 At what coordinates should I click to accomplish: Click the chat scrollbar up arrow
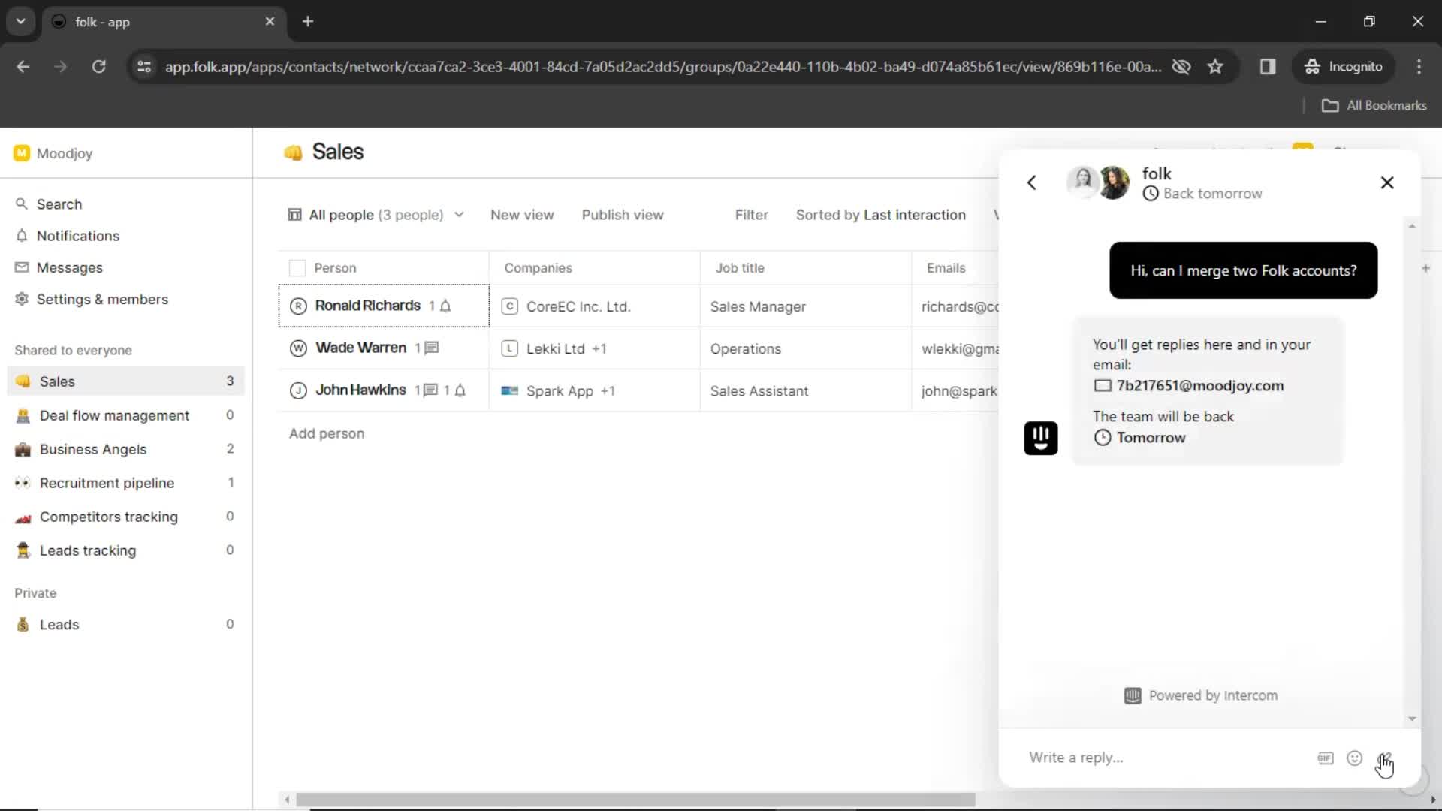click(1412, 226)
